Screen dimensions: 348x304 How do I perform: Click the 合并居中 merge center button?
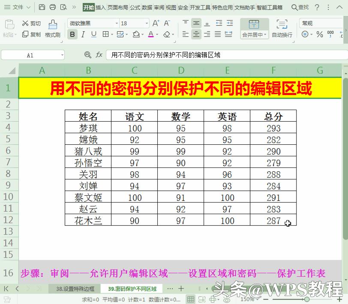(254, 29)
